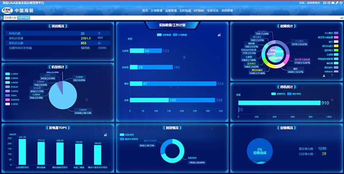Toggle 3.2MW in 机型统计 legend
Image resolution: width=344 pixels, height=174 pixels.
12,74
